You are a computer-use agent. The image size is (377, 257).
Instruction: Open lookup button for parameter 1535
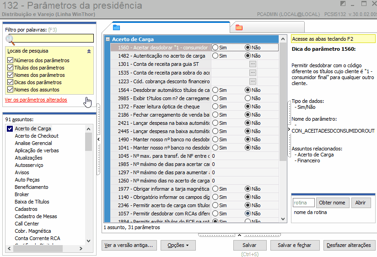[253, 73]
